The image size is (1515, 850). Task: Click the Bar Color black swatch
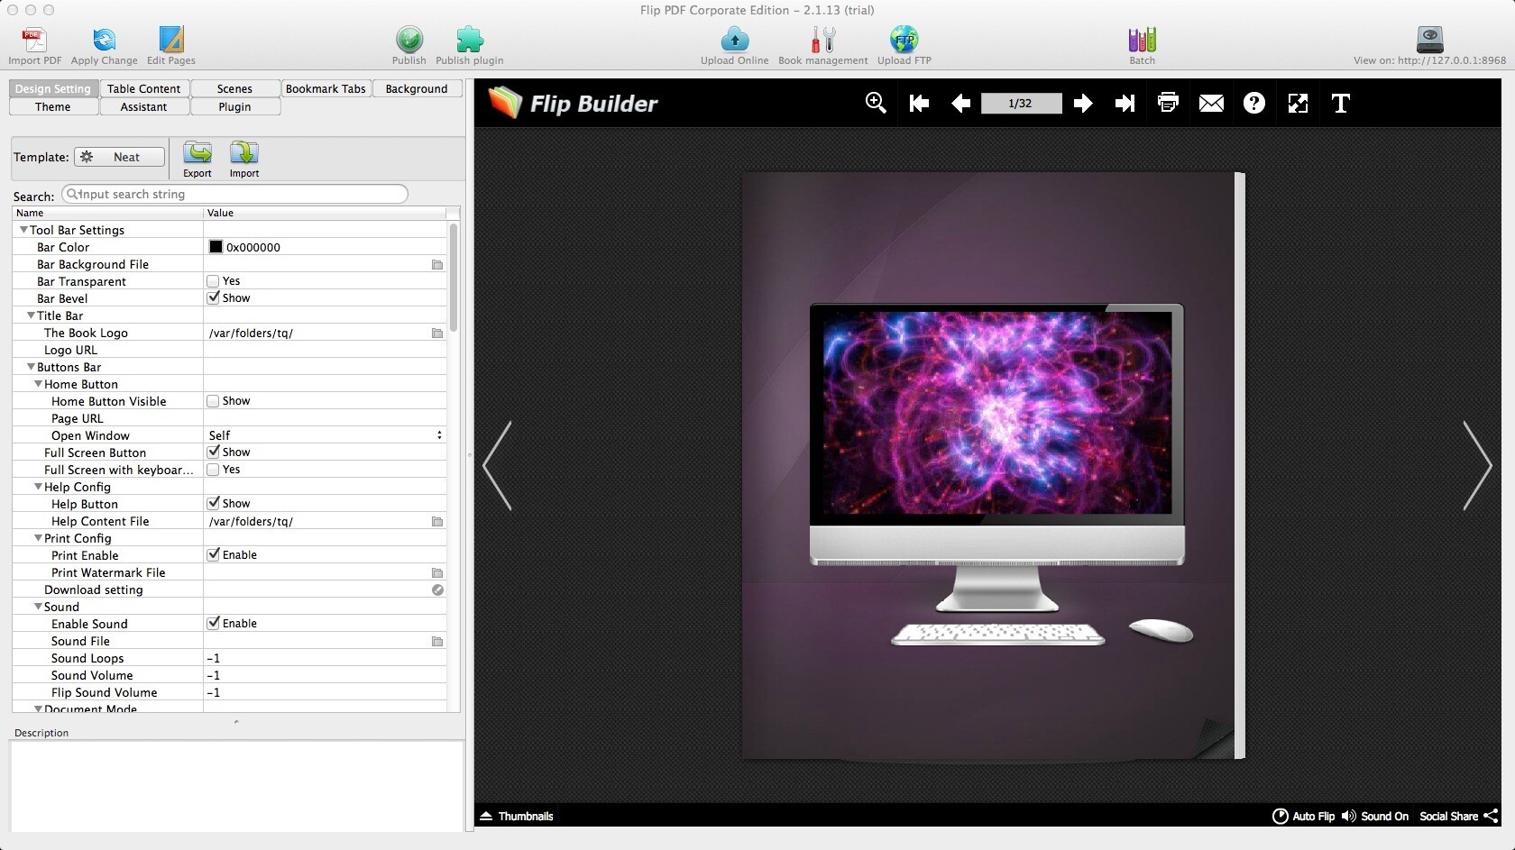pyautogui.click(x=216, y=247)
